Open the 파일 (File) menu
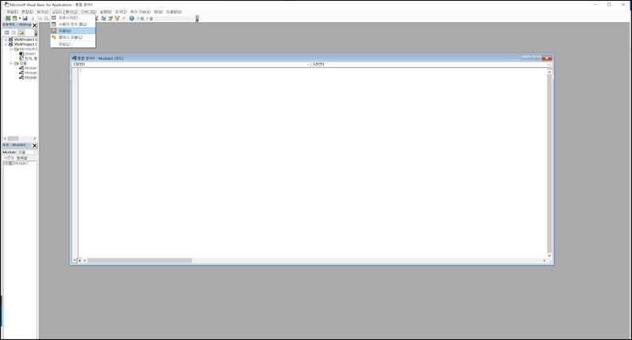The image size is (632, 340). 12,12
